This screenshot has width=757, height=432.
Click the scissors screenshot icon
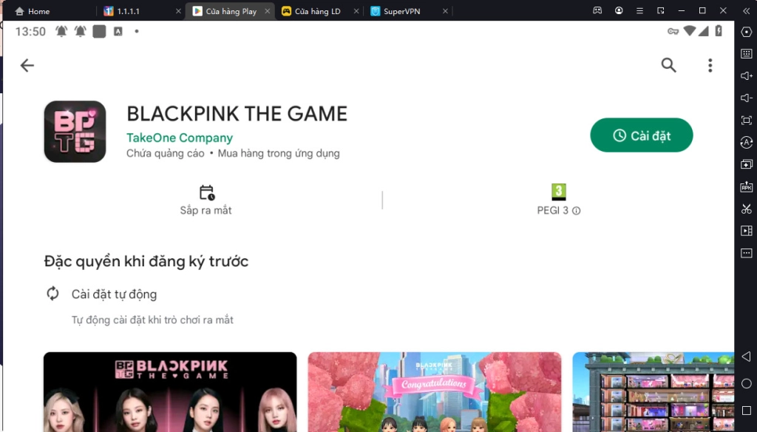point(747,209)
